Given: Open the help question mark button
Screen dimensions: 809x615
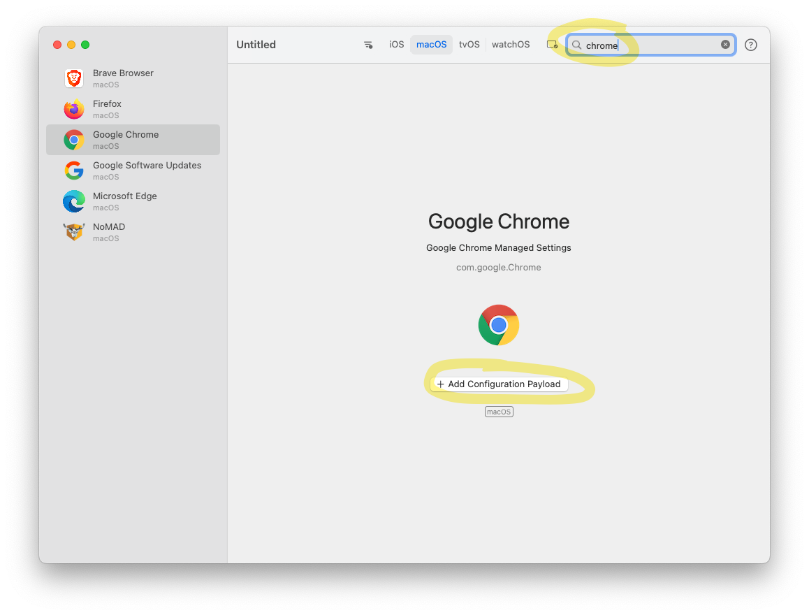Looking at the screenshot, I should pos(750,45).
